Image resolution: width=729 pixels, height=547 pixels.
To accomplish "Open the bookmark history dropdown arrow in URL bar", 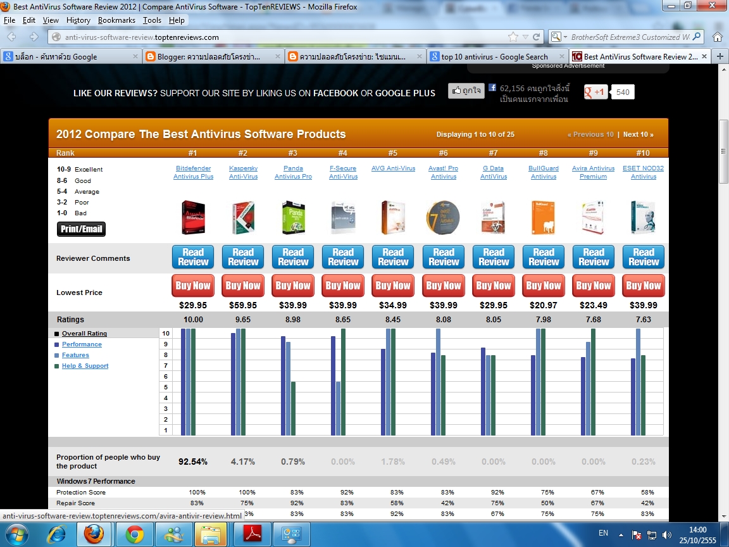I will (525, 37).
